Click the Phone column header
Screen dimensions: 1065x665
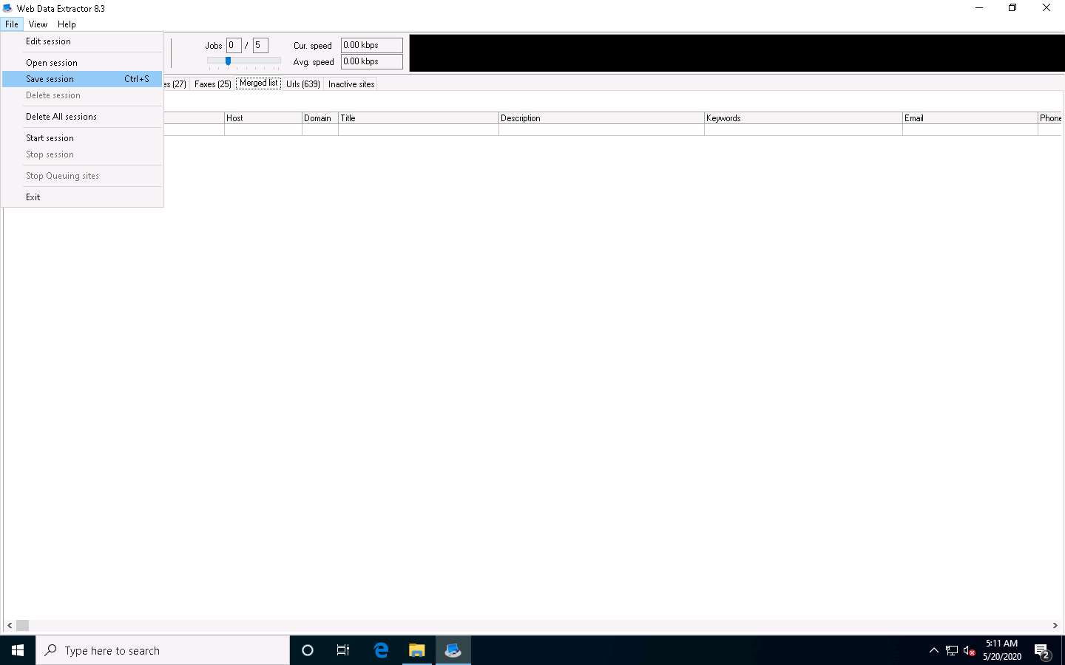pos(1050,118)
